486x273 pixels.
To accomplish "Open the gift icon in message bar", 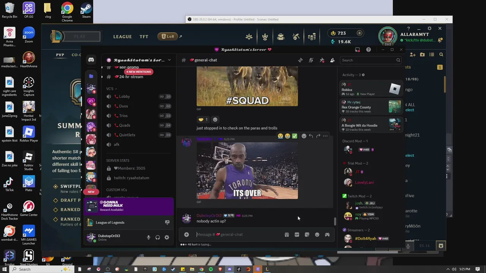I will point(287,234).
